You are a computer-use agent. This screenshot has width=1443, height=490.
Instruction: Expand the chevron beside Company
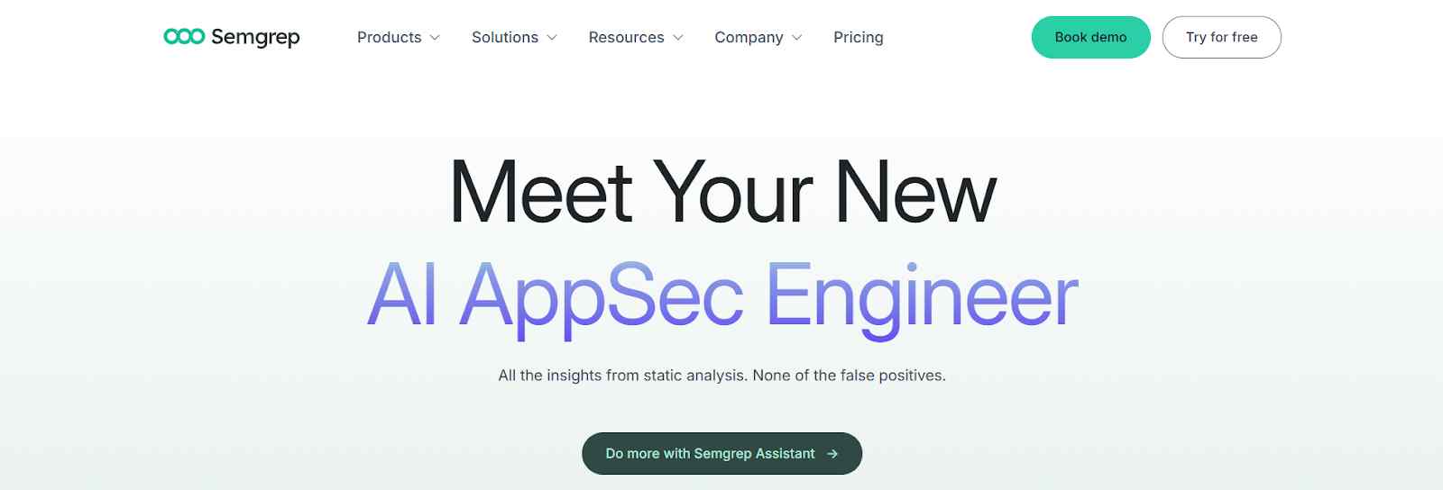coord(797,38)
